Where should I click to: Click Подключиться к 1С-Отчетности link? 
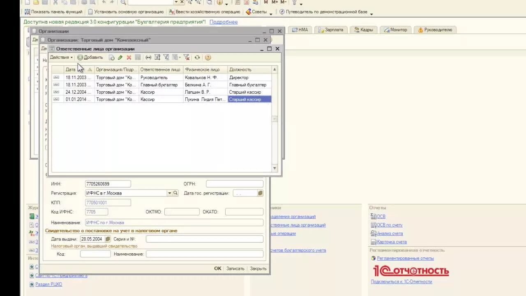click(401, 282)
